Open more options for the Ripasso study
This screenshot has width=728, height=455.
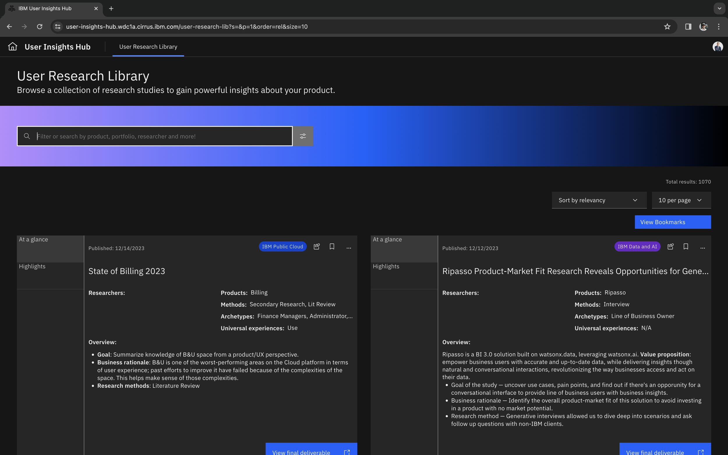click(x=702, y=248)
